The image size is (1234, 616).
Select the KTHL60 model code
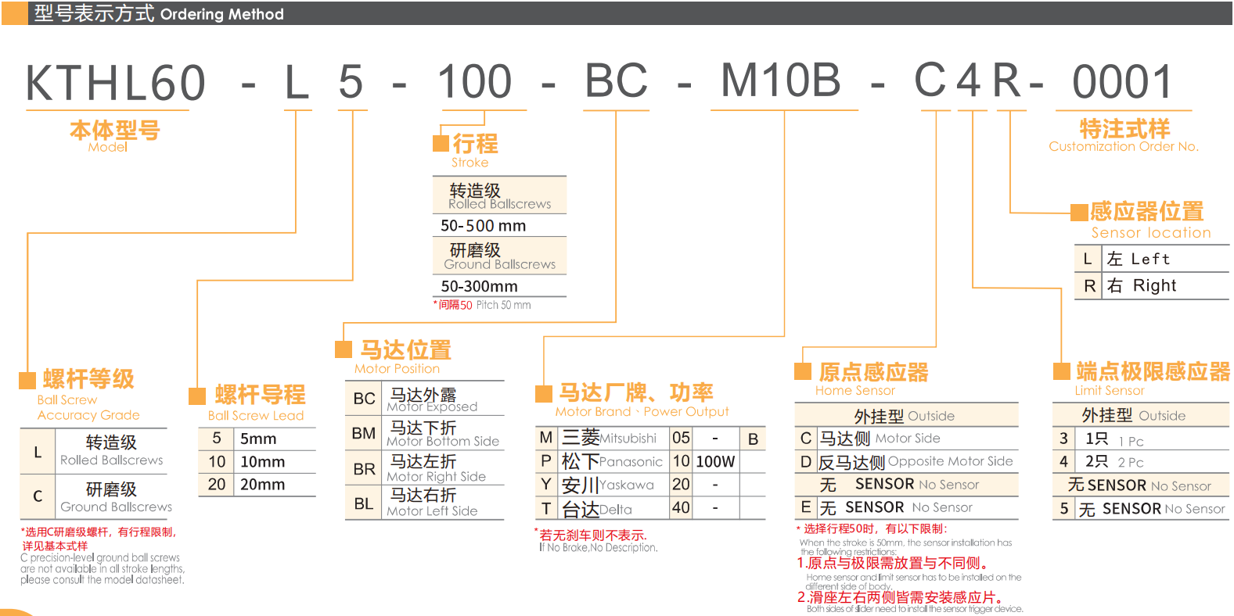[116, 83]
